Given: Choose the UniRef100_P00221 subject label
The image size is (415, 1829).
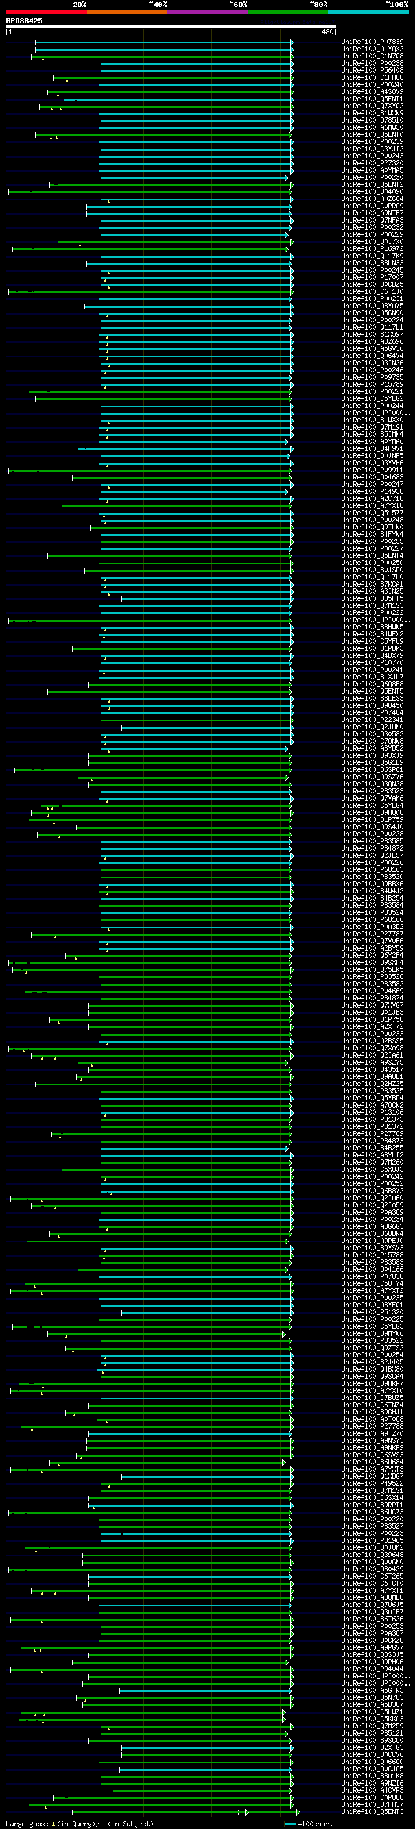Looking at the screenshot, I should (x=372, y=391).
